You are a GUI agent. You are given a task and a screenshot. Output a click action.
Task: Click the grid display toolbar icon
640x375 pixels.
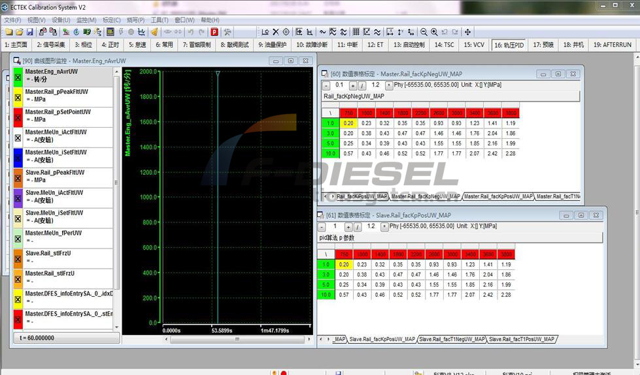(356, 32)
